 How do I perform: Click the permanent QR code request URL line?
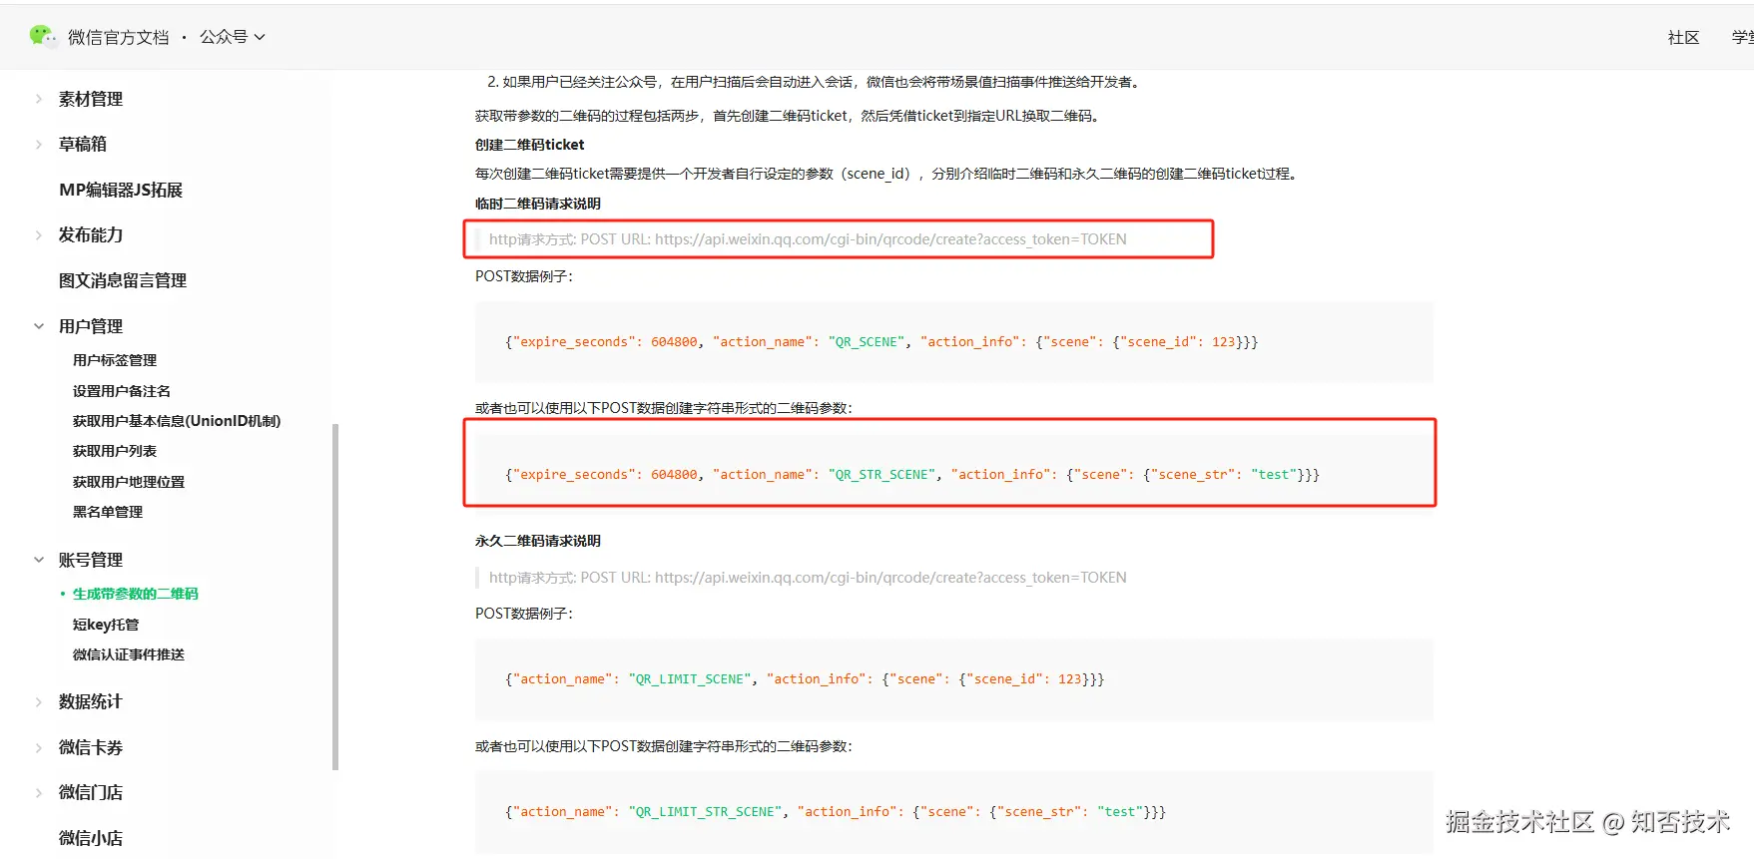(x=808, y=578)
